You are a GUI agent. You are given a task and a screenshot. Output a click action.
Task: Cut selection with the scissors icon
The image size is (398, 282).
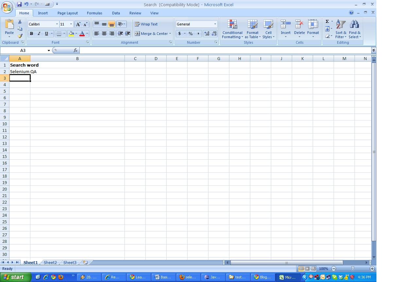coord(20,22)
